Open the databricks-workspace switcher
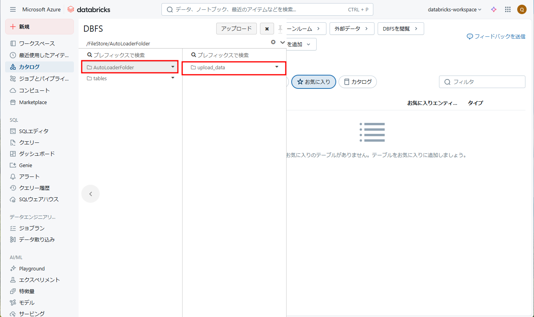 point(454,9)
